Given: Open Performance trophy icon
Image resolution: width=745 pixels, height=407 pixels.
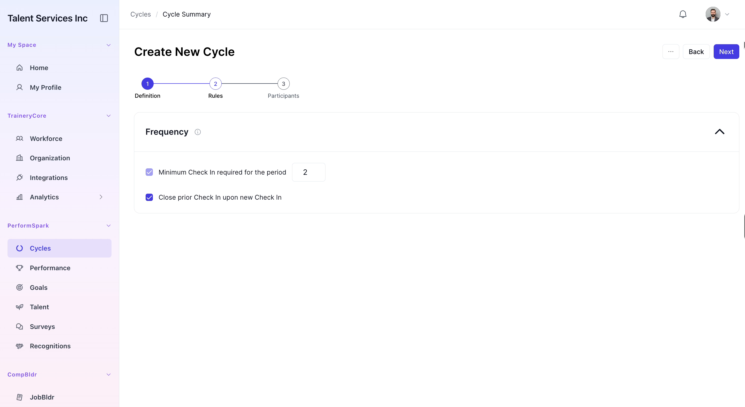Looking at the screenshot, I should tap(19, 268).
